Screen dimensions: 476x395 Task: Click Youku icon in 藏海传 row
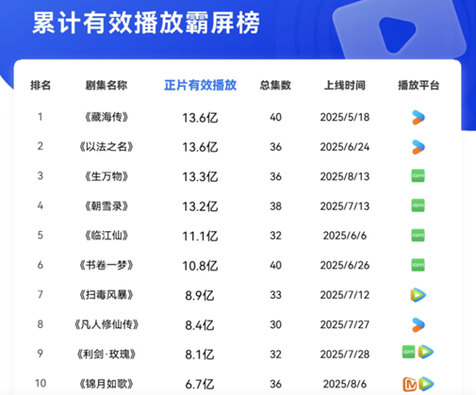(x=419, y=118)
